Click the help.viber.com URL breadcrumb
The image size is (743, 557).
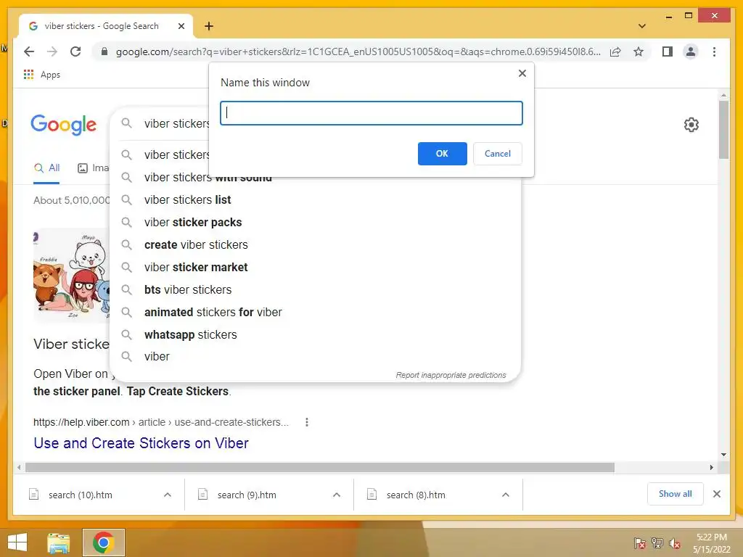click(160, 422)
